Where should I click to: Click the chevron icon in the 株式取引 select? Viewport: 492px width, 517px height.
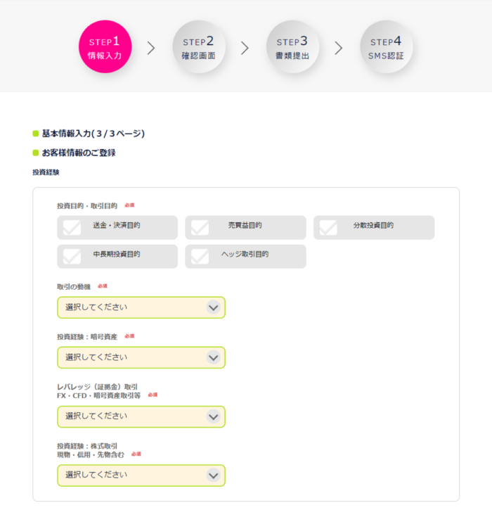point(214,475)
